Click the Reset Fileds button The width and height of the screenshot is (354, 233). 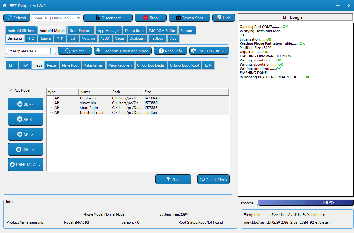(x=213, y=179)
